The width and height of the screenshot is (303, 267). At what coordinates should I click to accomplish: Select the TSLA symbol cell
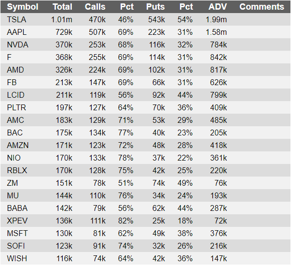point(16,19)
